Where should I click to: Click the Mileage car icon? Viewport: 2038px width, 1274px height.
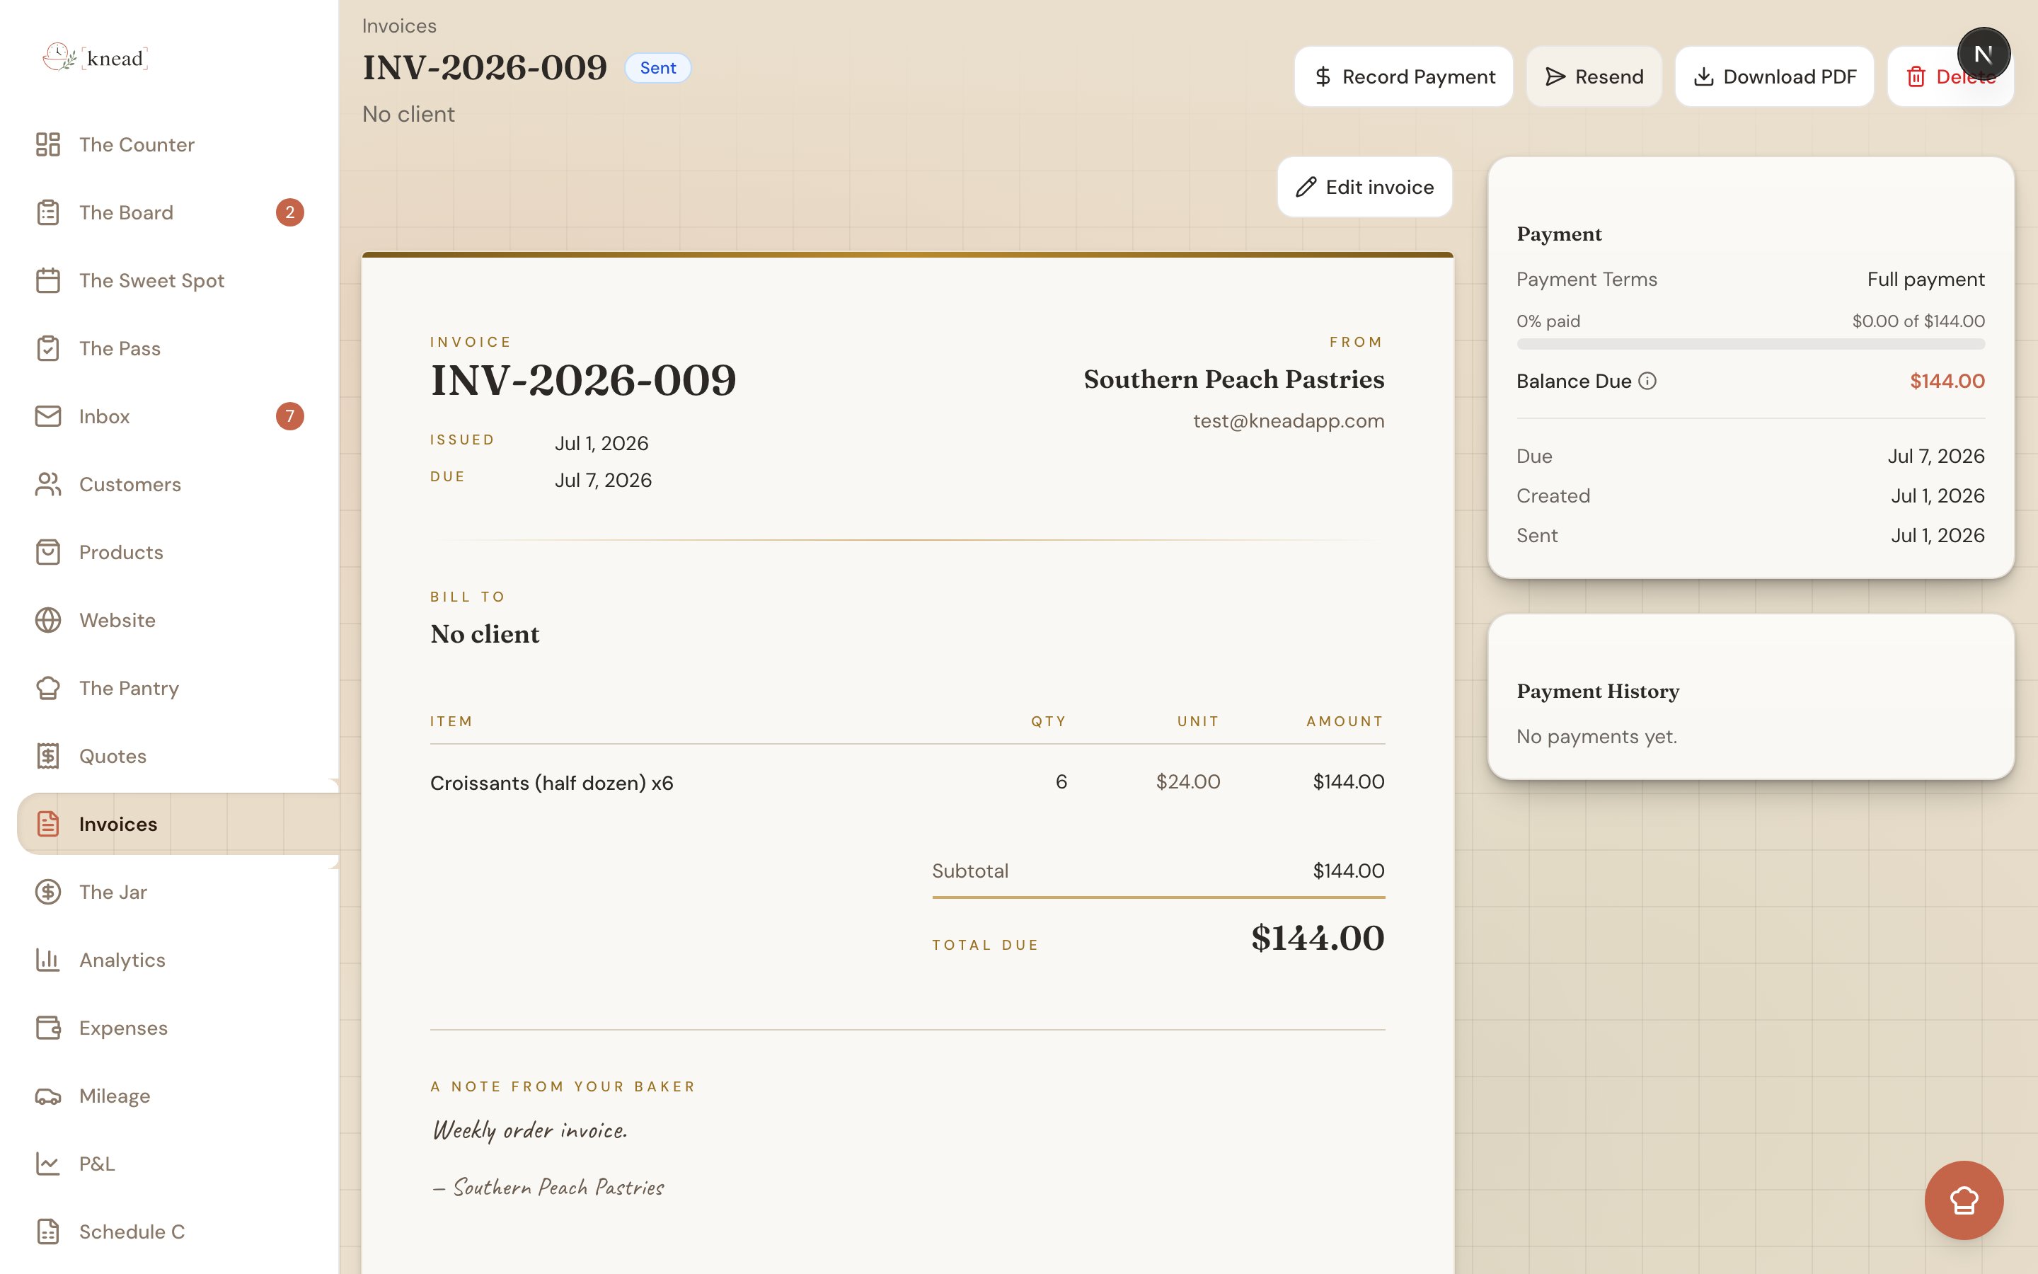[x=48, y=1096]
